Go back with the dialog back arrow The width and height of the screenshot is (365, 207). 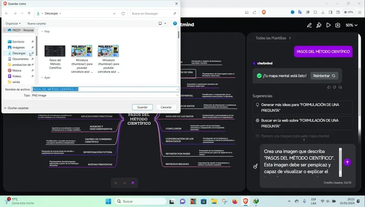(x=6, y=14)
